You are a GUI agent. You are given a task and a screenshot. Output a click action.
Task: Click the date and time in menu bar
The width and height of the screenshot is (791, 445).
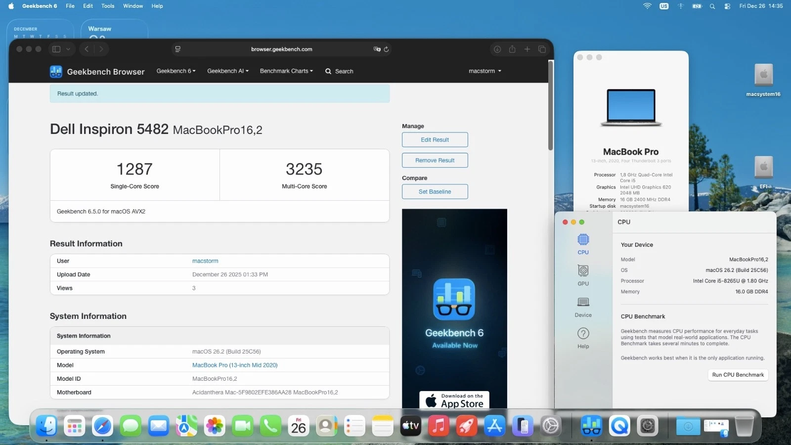[761, 6]
